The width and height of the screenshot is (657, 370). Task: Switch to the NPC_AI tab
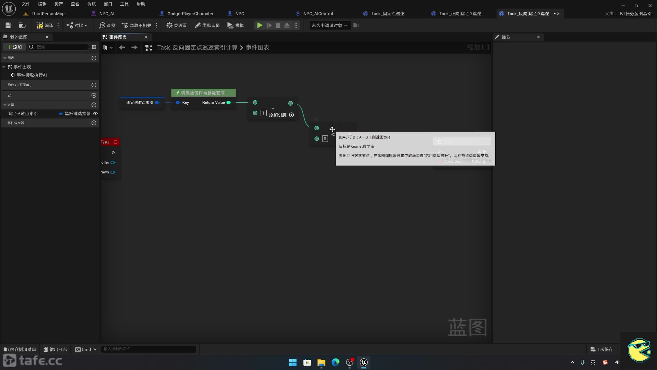[107, 14]
